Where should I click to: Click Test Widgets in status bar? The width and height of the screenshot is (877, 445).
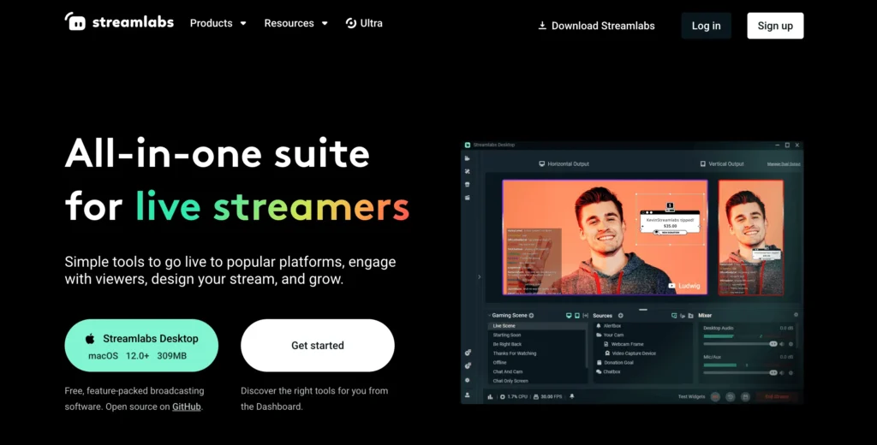point(691,396)
